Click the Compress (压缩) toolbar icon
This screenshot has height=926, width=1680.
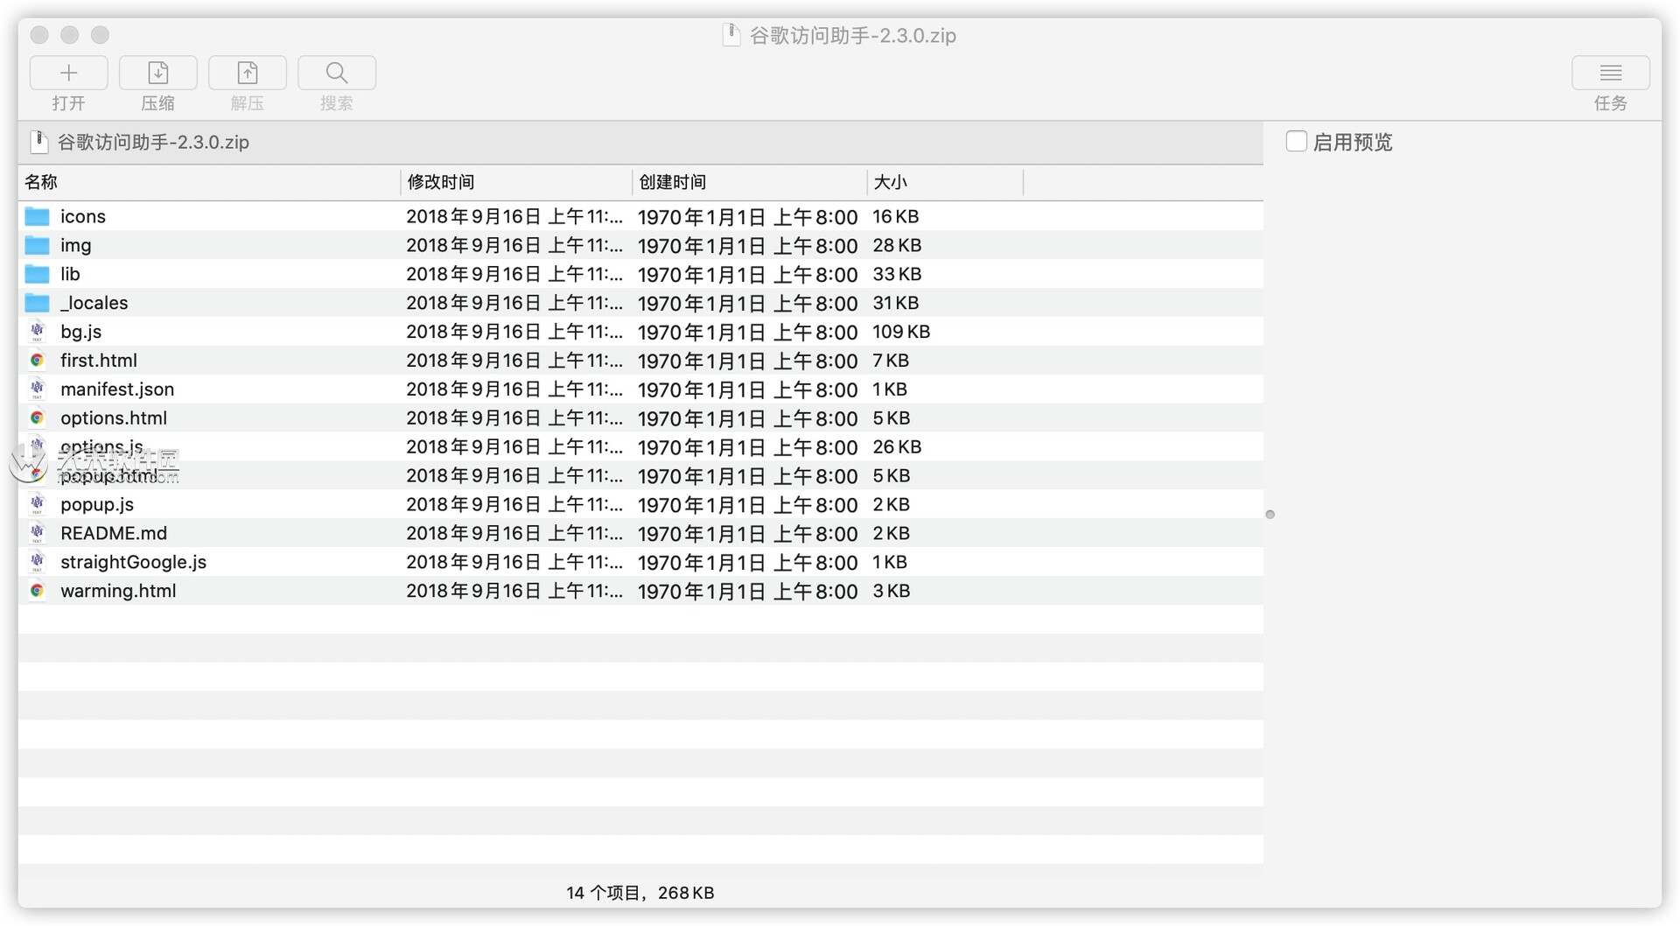pos(157,73)
